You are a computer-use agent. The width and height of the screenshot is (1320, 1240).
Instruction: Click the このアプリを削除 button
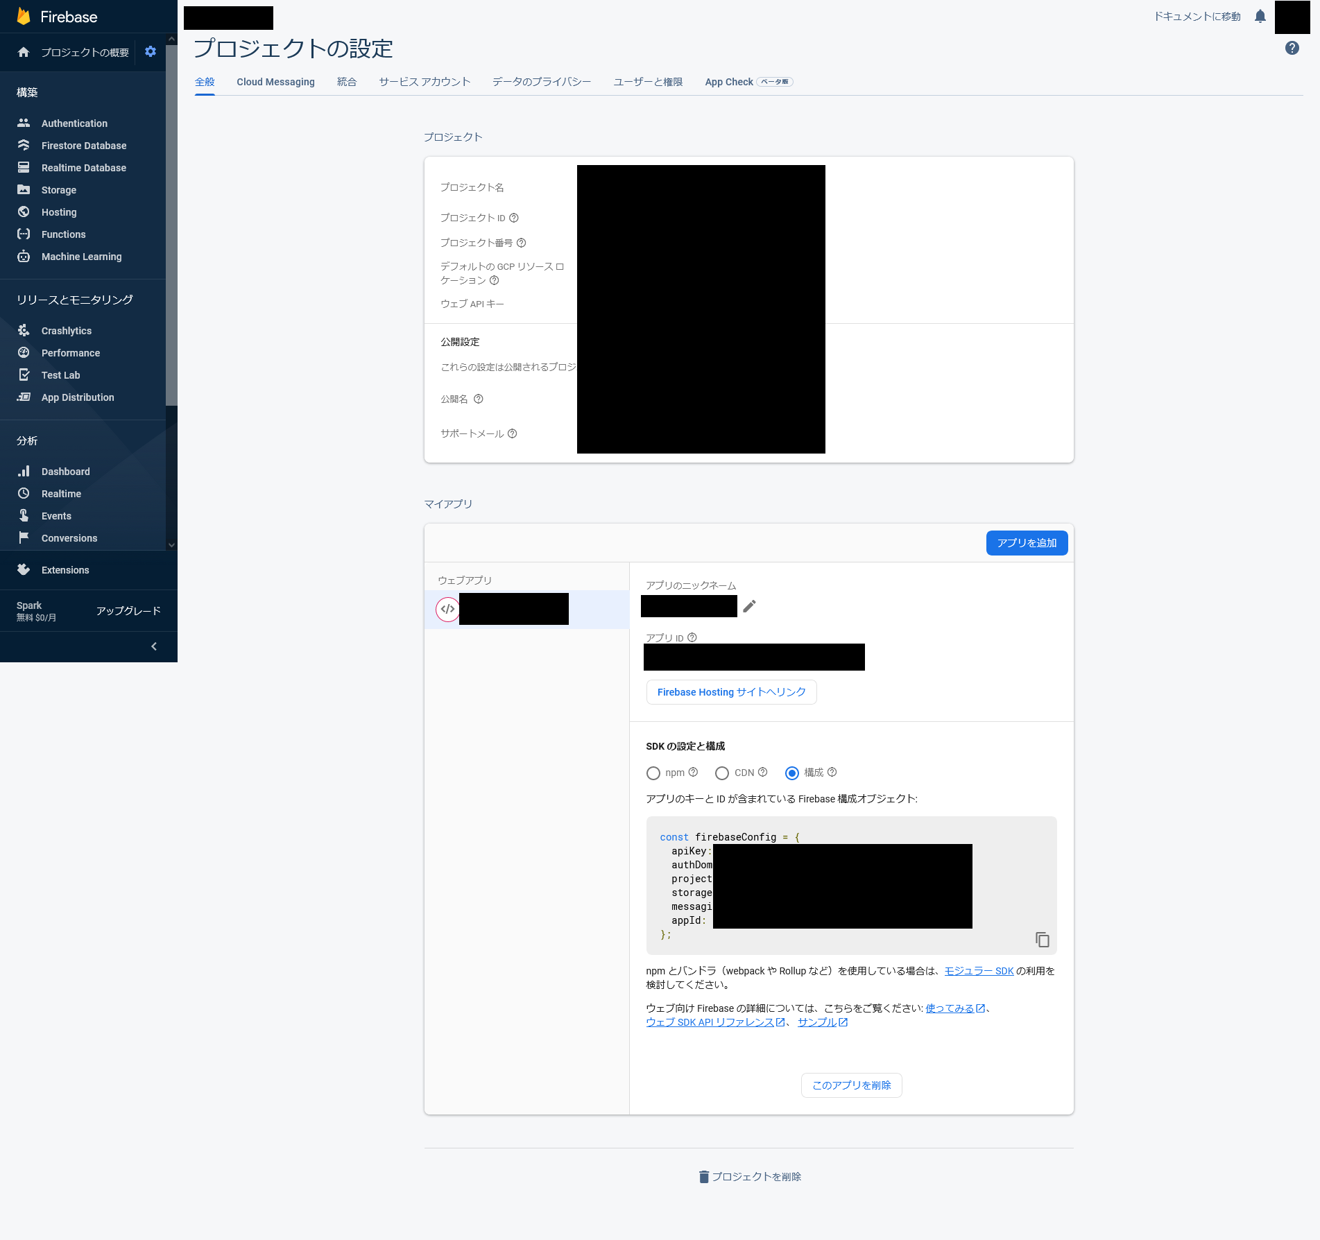(x=851, y=1085)
